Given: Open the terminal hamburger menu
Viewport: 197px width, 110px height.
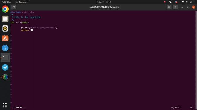Looking at the screenshot, I should 175,7.
